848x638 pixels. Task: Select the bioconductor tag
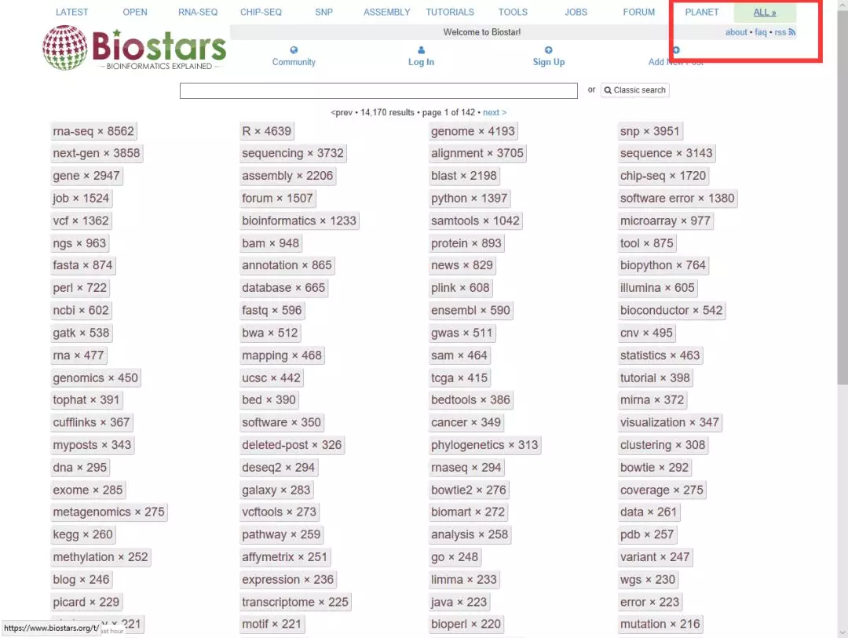(671, 310)
